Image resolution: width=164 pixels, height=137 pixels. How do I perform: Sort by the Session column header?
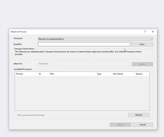(142, 74)
